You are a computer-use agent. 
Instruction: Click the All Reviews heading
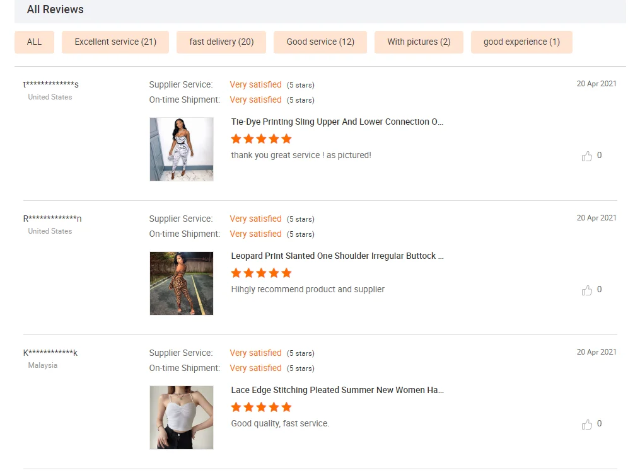point(55,9)
